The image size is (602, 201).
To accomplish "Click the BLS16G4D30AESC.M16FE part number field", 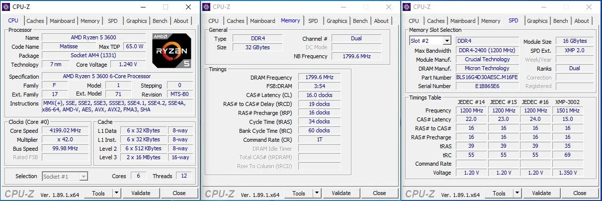I will [487, 77].
